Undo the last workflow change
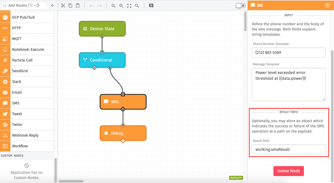The height and width of the screenshot is (183, 334). 92,6
